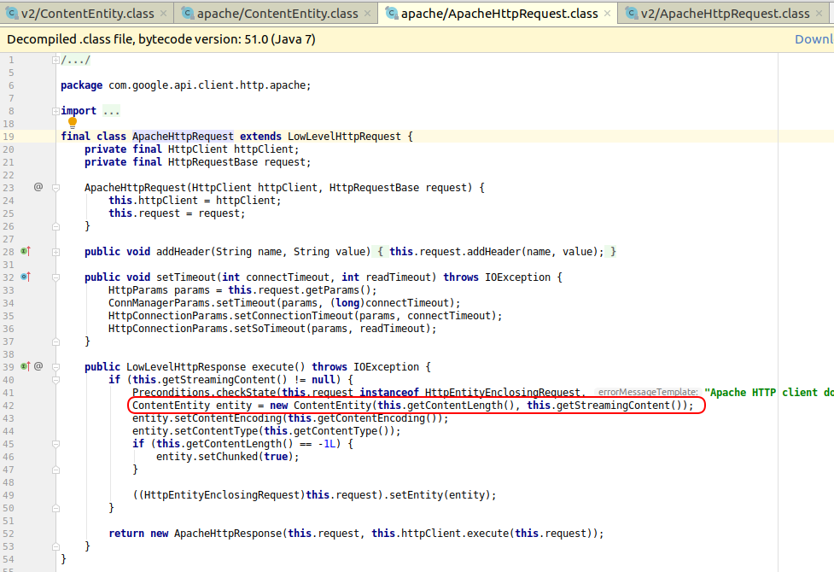Click setSoTimeout call on line 36

click(x=272, y=329)
